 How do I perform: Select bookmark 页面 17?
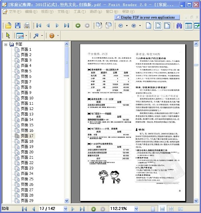pos(27,136)
